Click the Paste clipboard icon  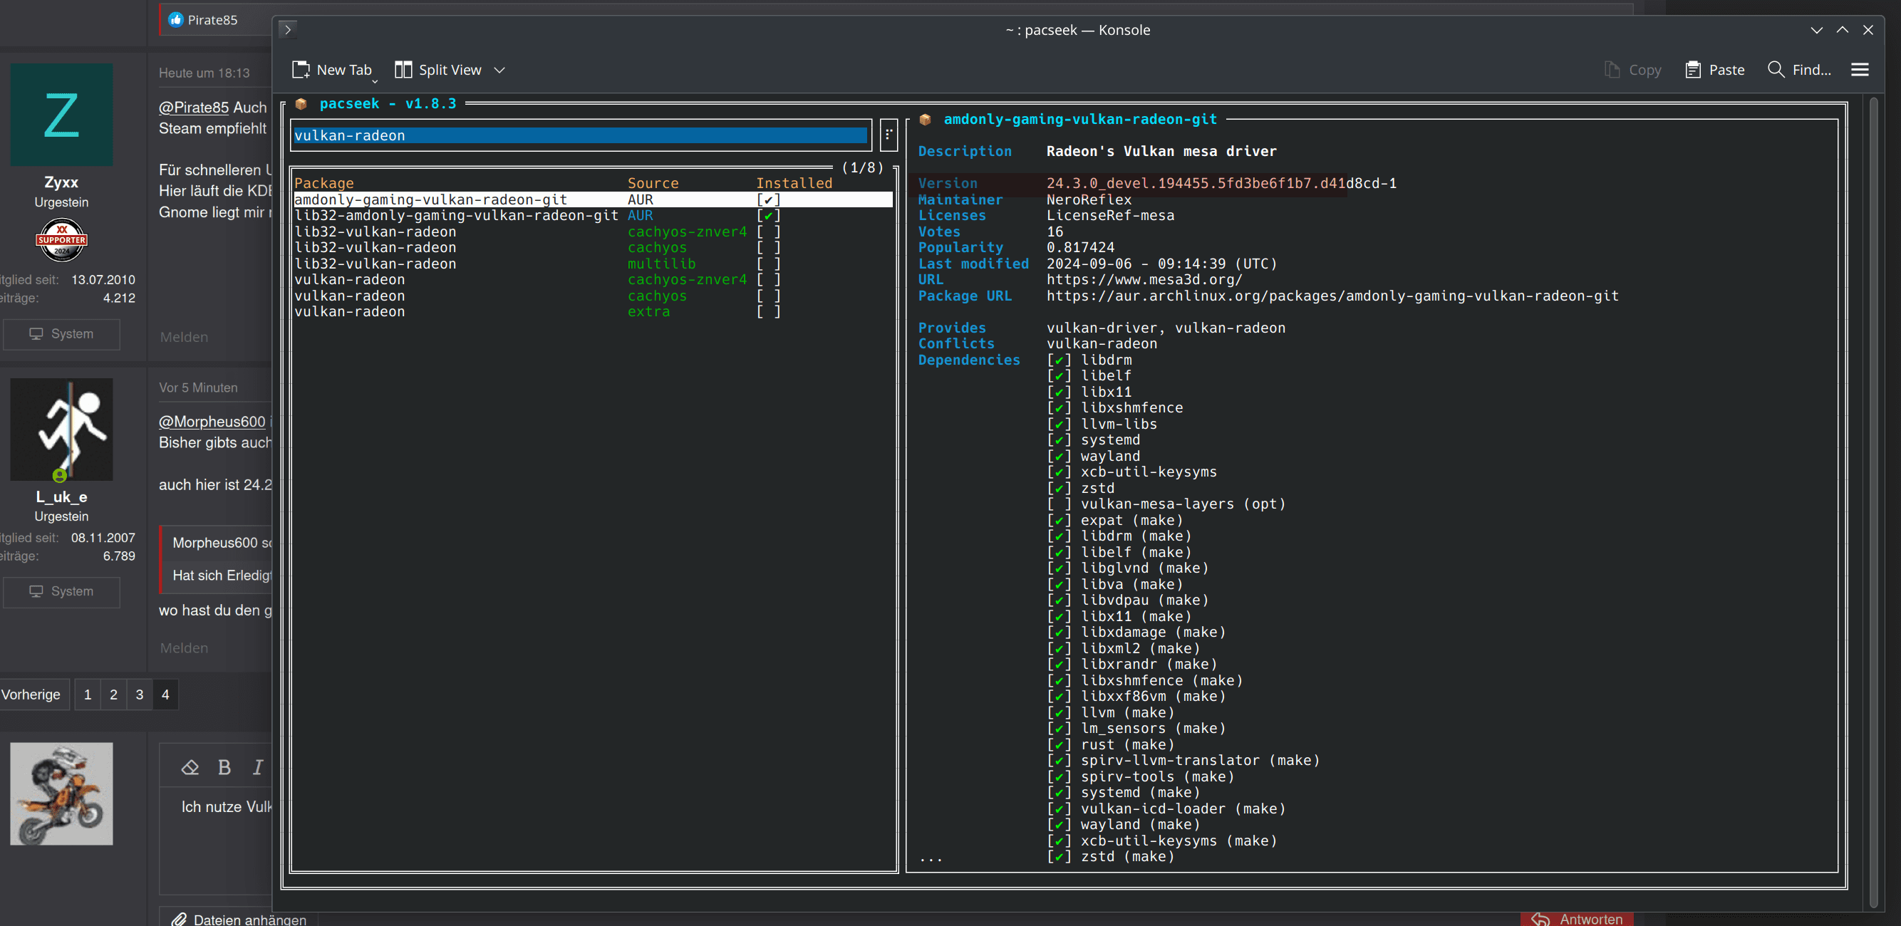(x=1693, y=70)
